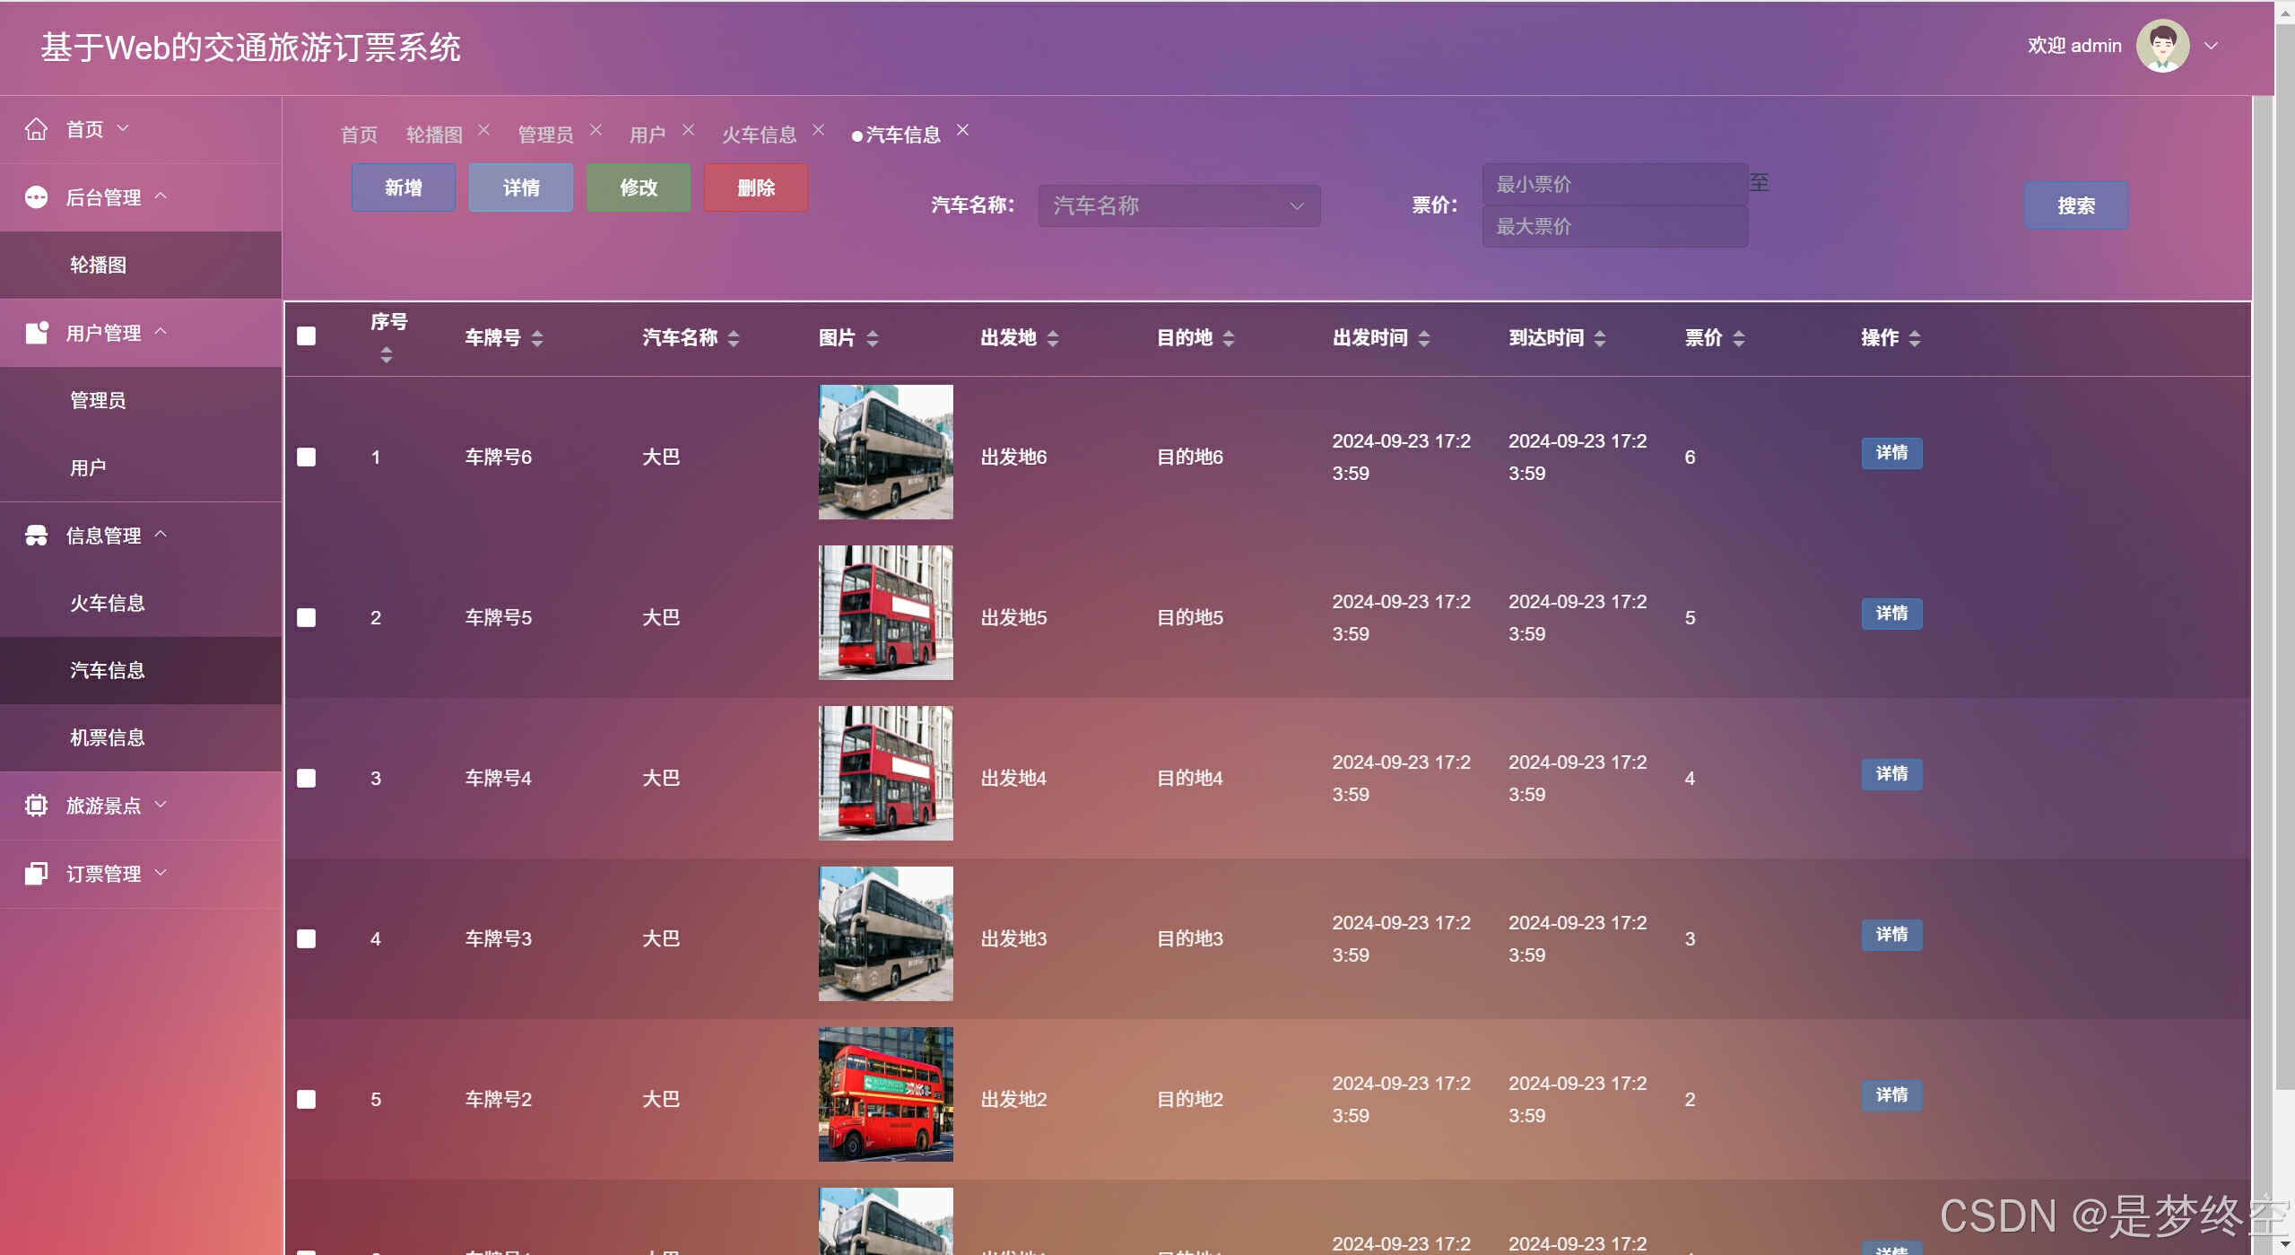Open 机票信息 in the sidebar
2295x1255 pixels.
(x=141, y=737)
